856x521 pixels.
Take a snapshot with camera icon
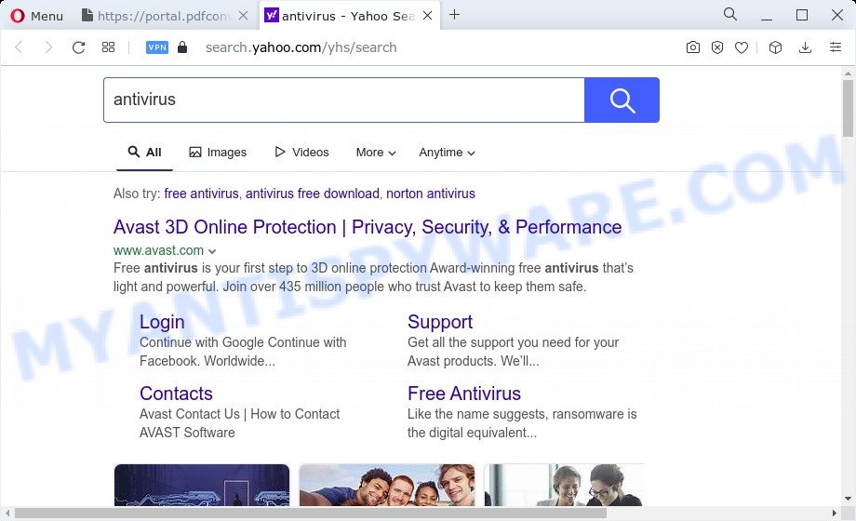point(693,47)
